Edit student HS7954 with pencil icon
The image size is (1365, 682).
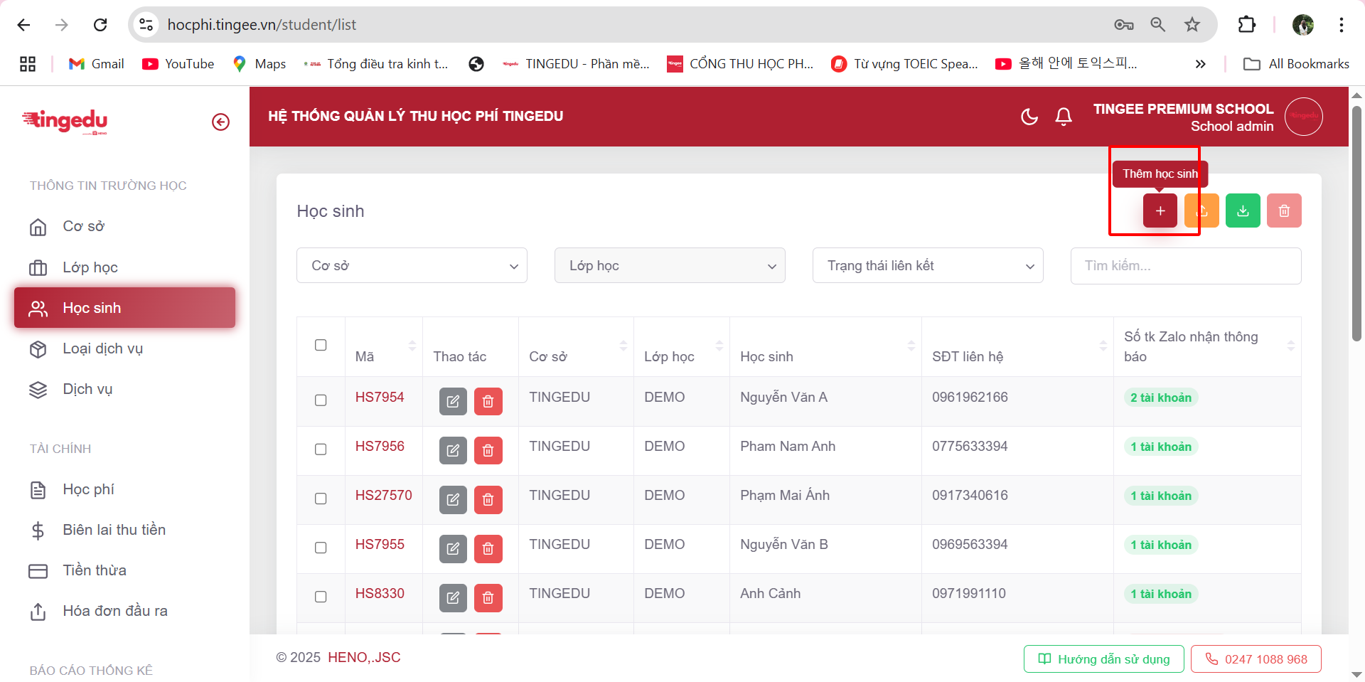pos(453,402)
